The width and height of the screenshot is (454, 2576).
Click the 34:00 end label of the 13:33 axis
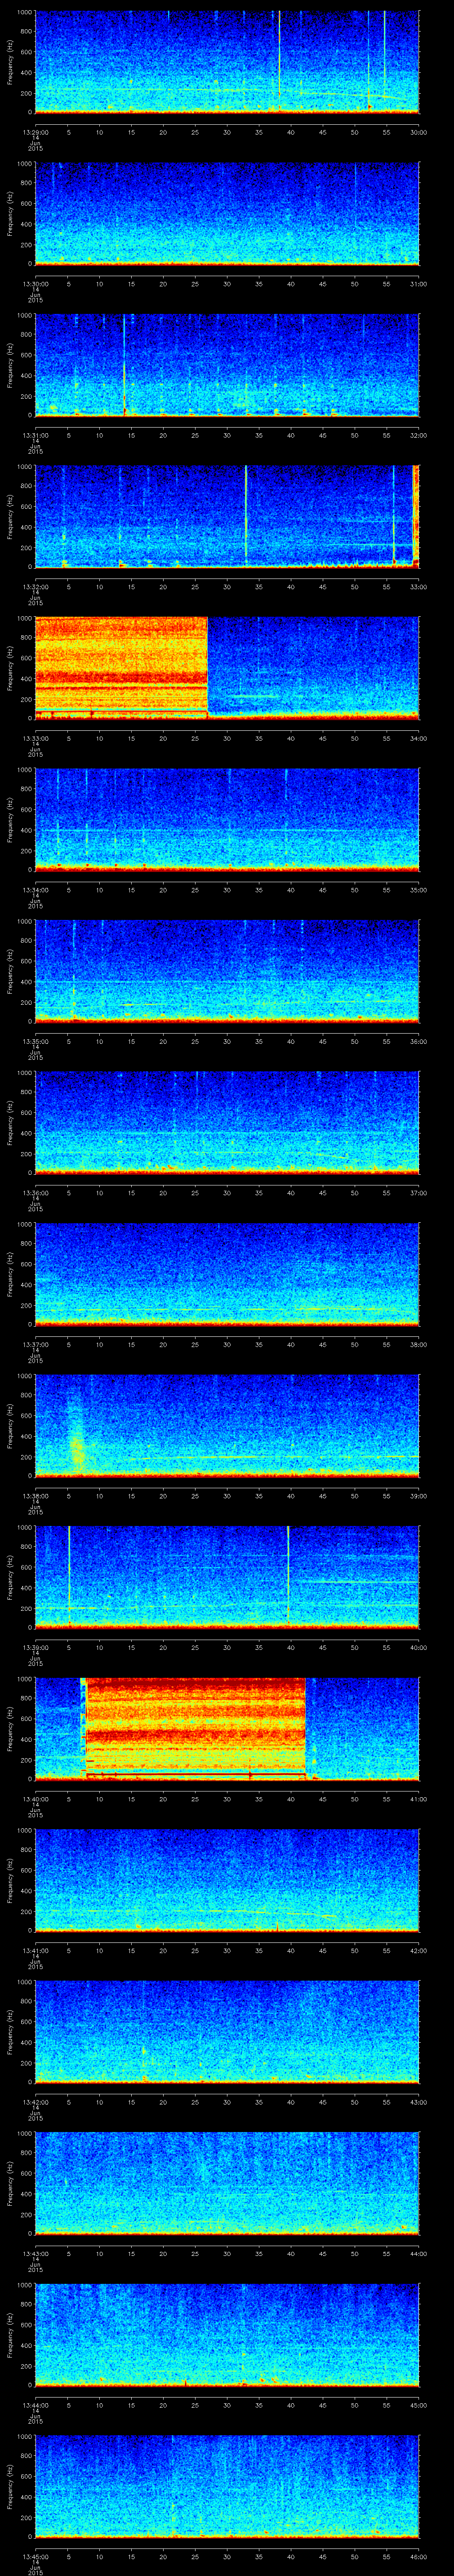(x=418, y=738)
